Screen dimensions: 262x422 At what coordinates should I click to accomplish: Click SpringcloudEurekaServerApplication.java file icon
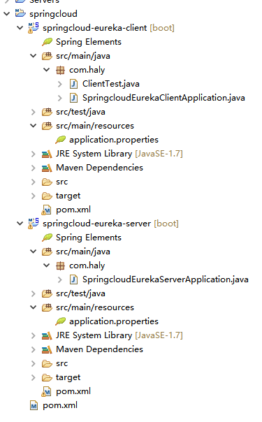click(x=73, y=279)
